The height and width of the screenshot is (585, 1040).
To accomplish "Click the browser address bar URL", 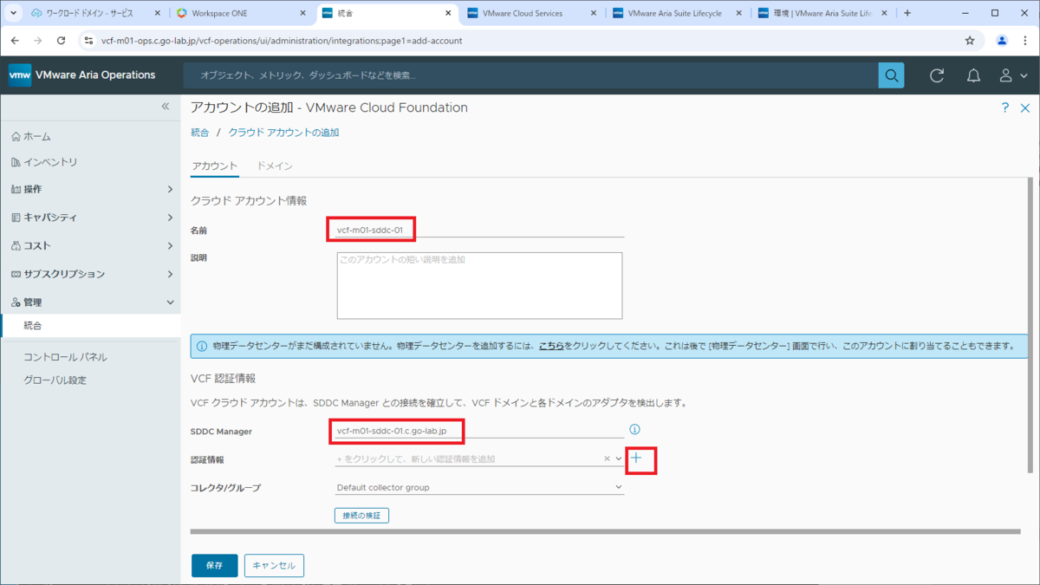I will tap(282, 41).
